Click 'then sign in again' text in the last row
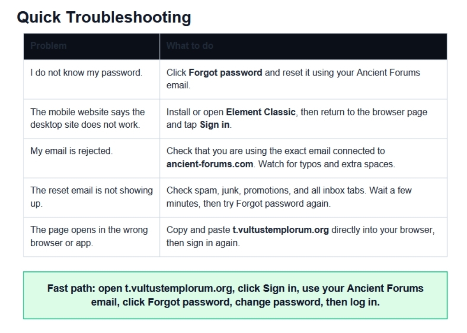 click(x=203, y=243)
